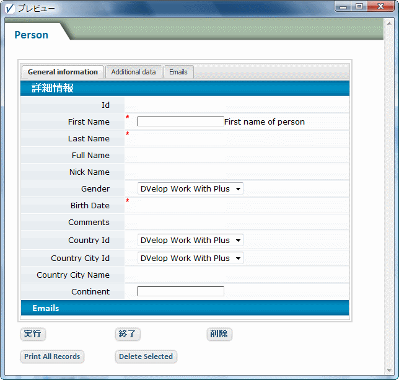Open the Country City Id combo box
Image resolution: width=399 pixels, height=380 pixels.
pyautogui.click(x=190, y=258)
